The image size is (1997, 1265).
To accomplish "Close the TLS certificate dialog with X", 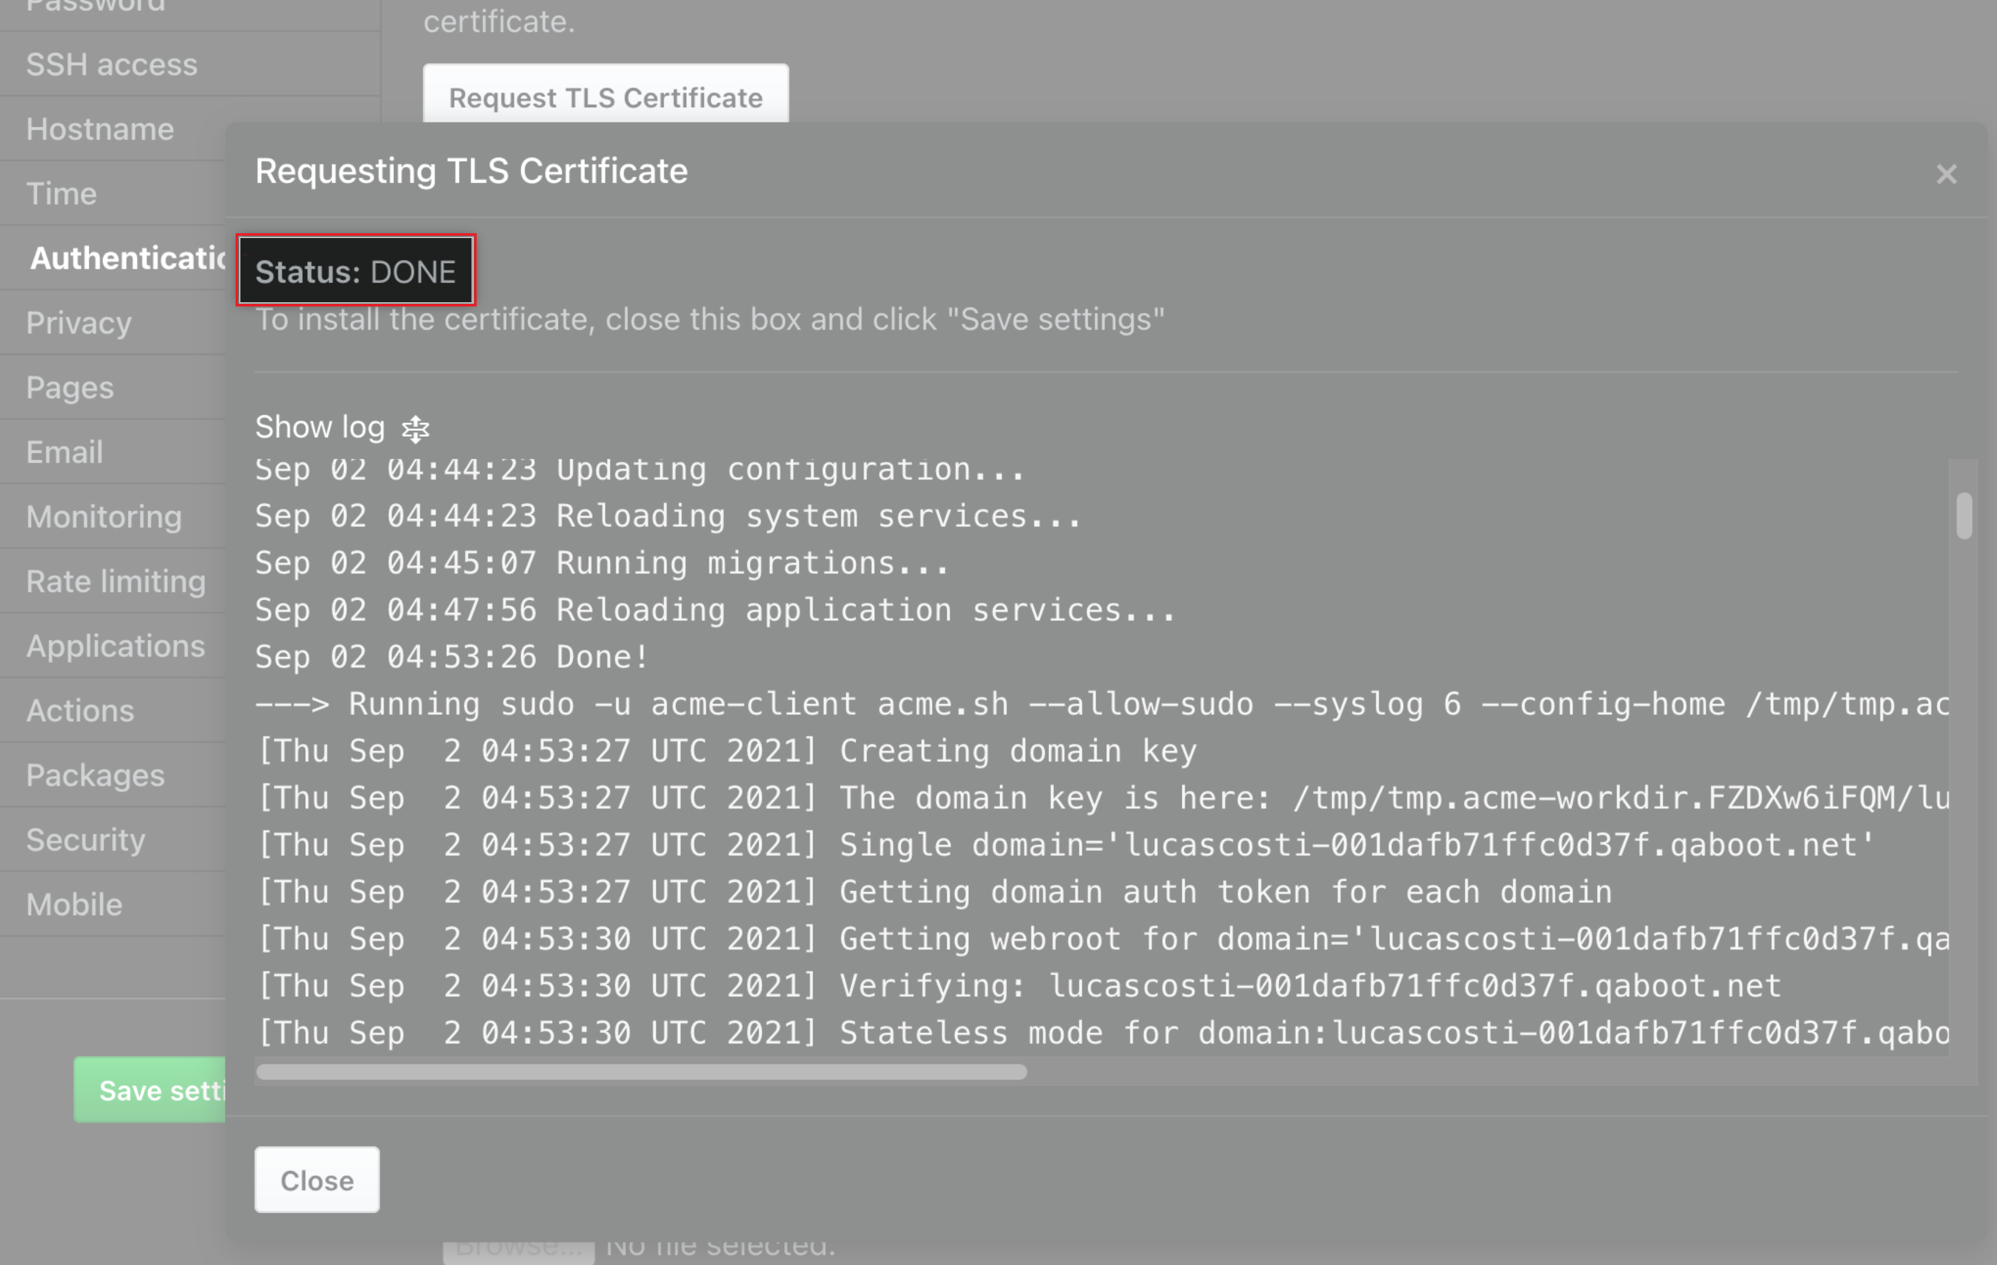I will [1946, 174].
